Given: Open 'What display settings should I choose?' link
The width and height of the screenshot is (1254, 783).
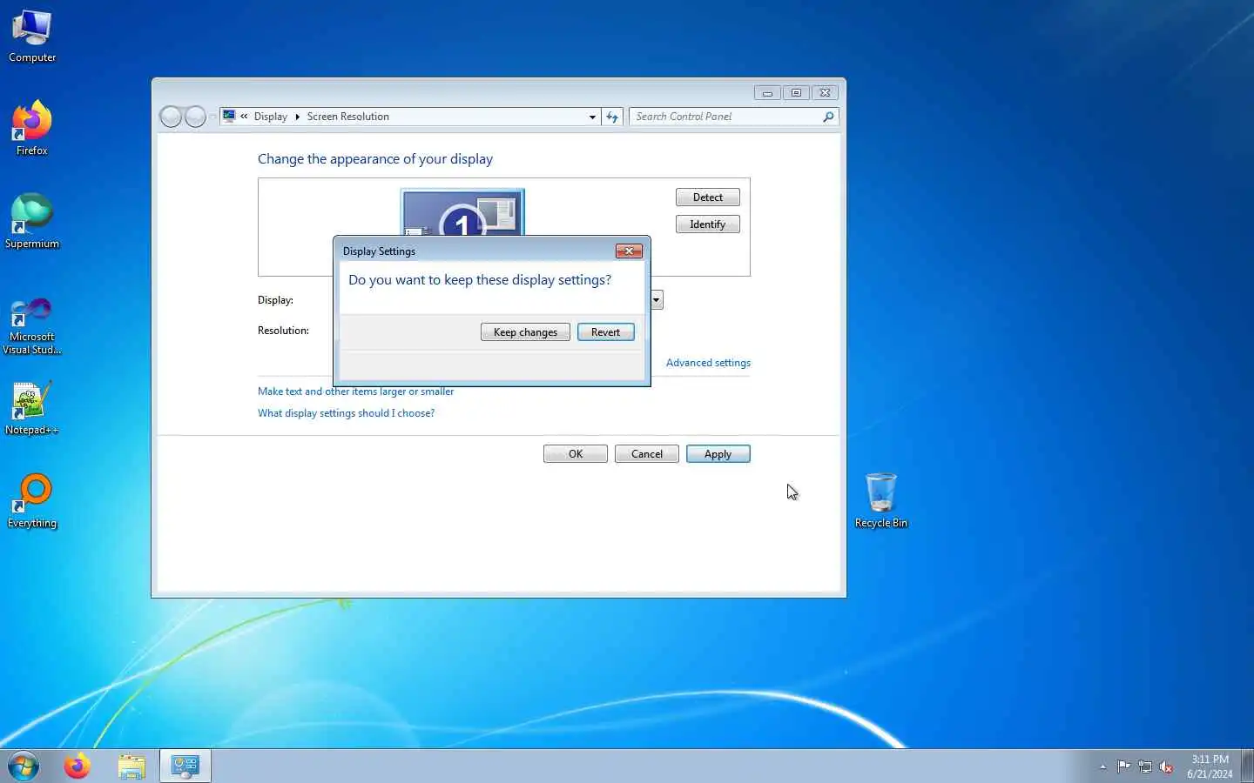Looking at the screenshot, I should pyautogui.click(x=346, y=413).
